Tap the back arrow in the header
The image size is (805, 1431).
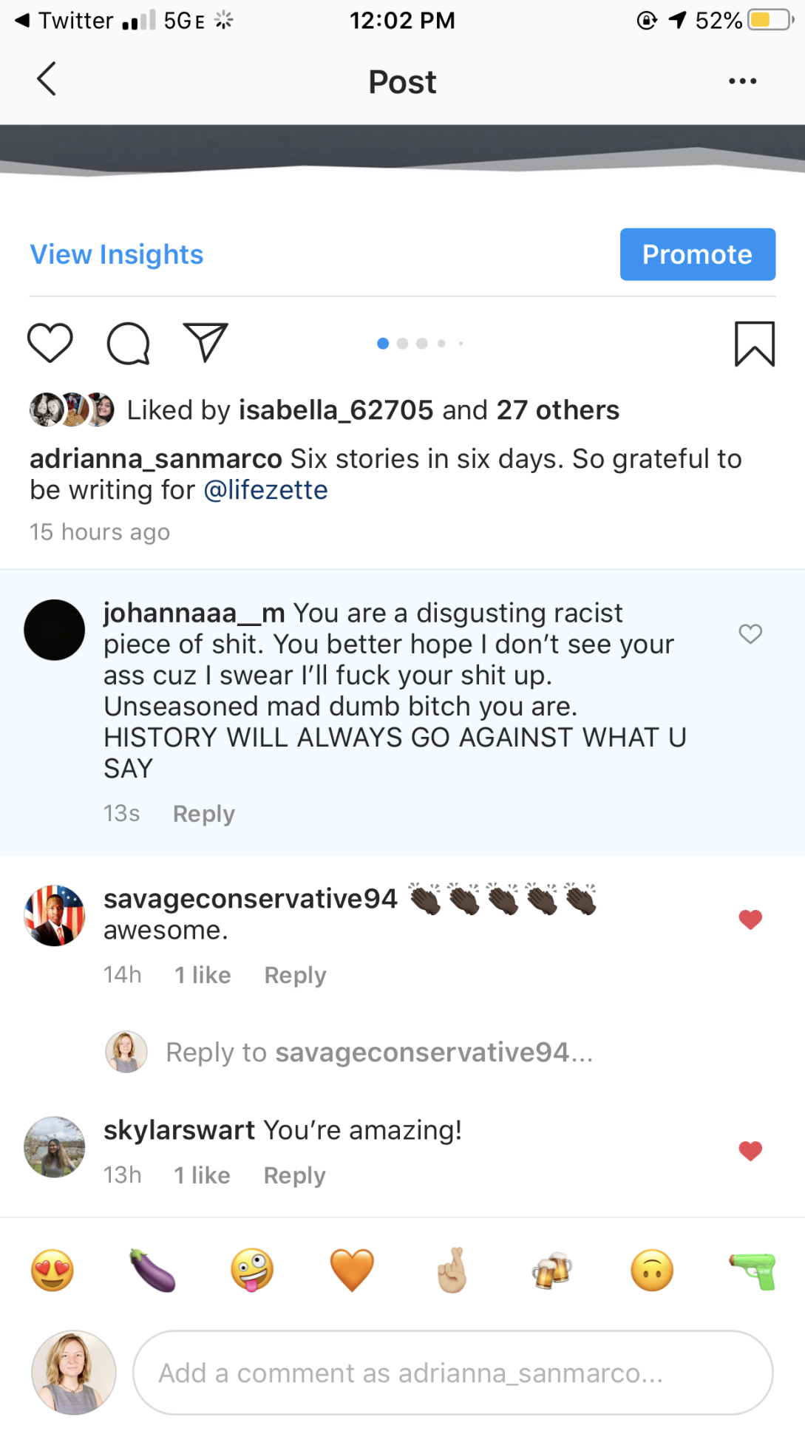[x=47, y=80]
